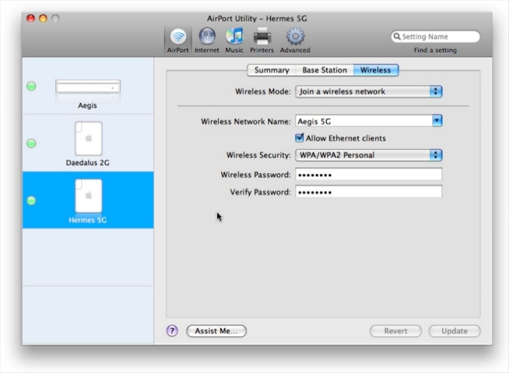Switch to the Summary tab
The image size is (509, 373).
pyautogui.click(x=271, y=70)
